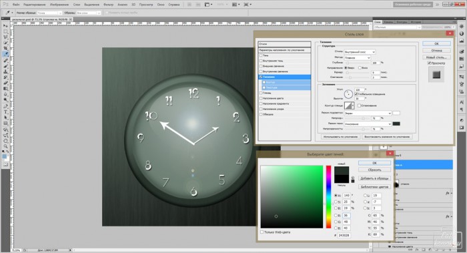Click the Photoshop Ps logo
Image resolution: width=467 pixels, height=253 pixels.
click(x=5, y=5)
